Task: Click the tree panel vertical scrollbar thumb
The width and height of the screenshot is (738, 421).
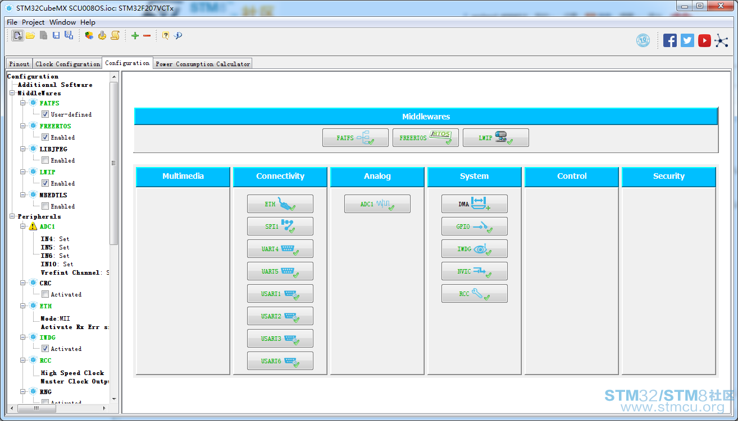Action: point(114,163)
